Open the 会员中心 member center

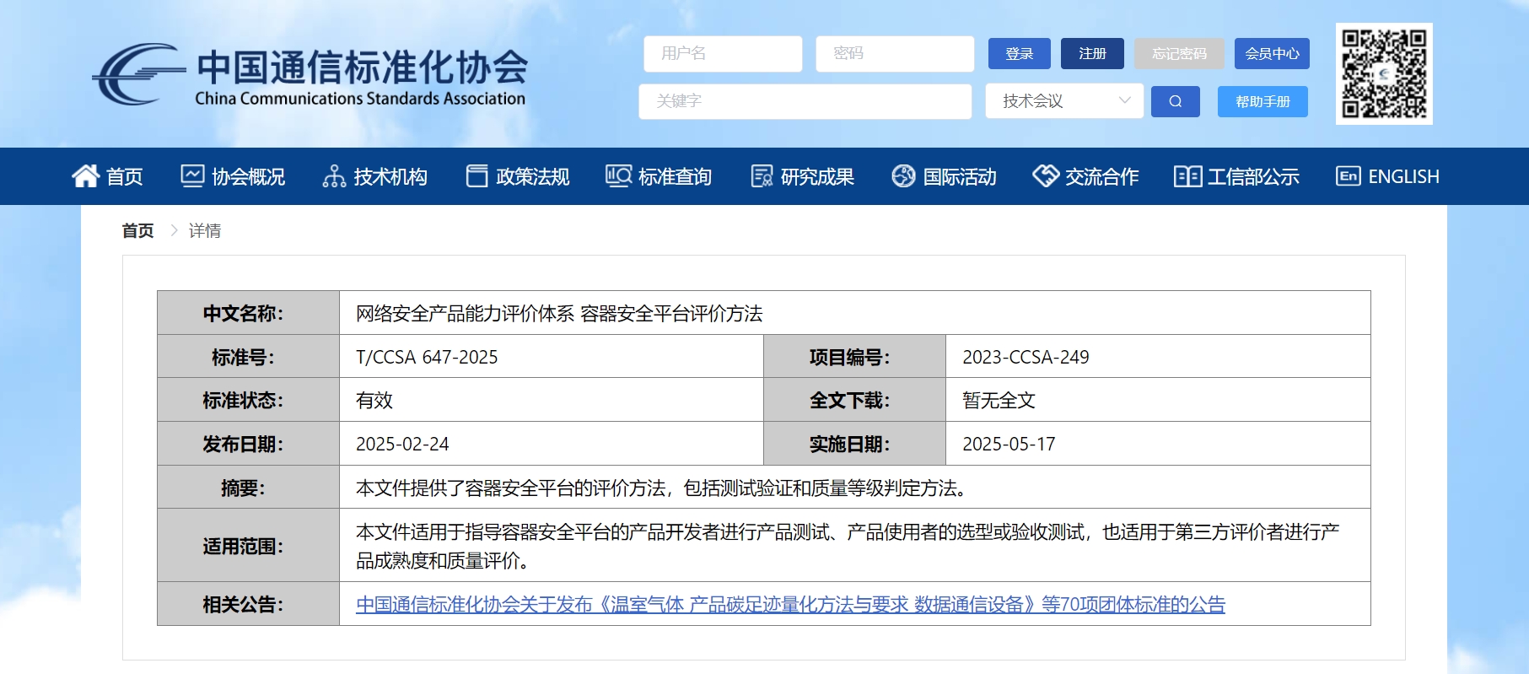pos(1272,53)
